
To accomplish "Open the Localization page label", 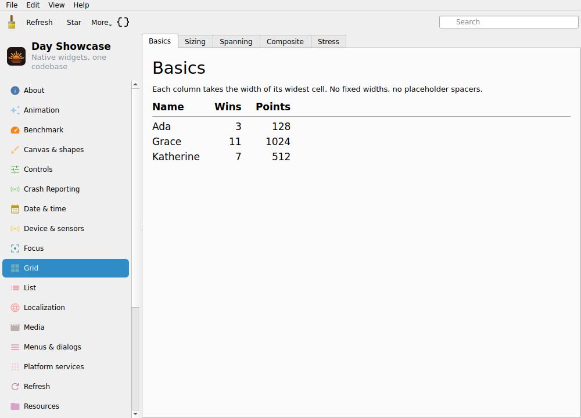I will [45, 308].
